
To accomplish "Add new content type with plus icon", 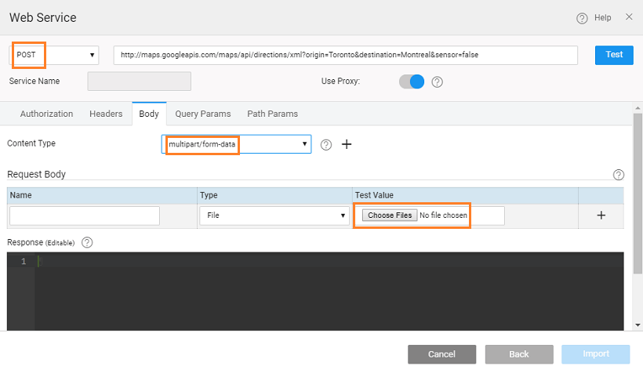I will 346,144.
